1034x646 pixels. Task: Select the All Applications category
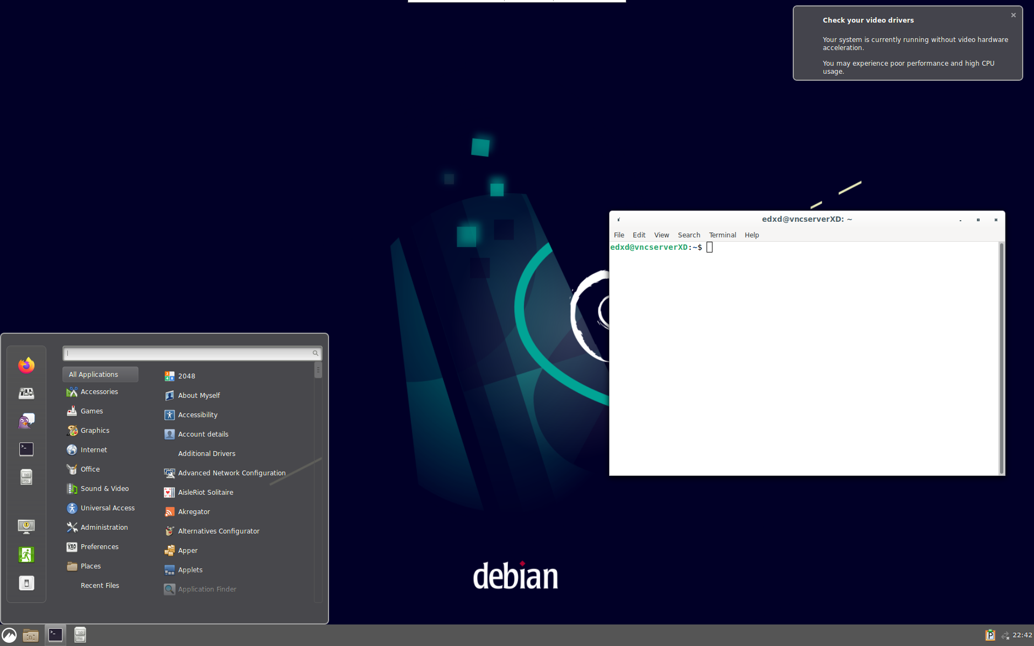tap(100, 375)
